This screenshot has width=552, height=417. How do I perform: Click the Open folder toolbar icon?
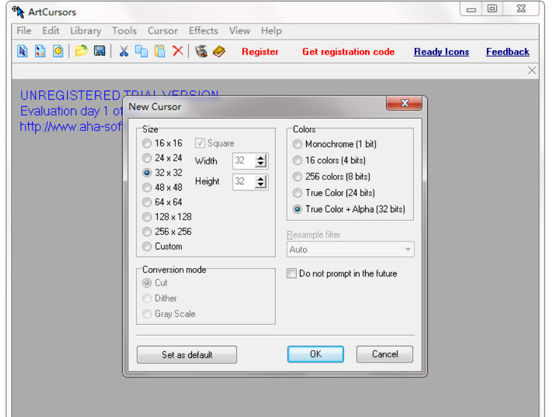pos(81,52)
